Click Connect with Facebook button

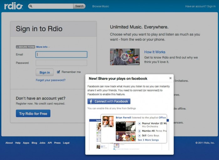coord(109,101)
